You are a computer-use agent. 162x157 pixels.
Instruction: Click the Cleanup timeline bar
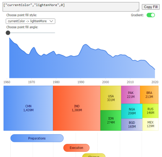coord(94,155)
